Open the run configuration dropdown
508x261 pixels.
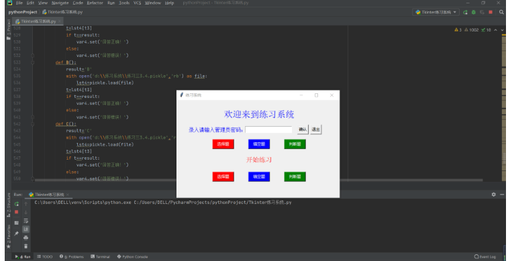coord(436,12)
